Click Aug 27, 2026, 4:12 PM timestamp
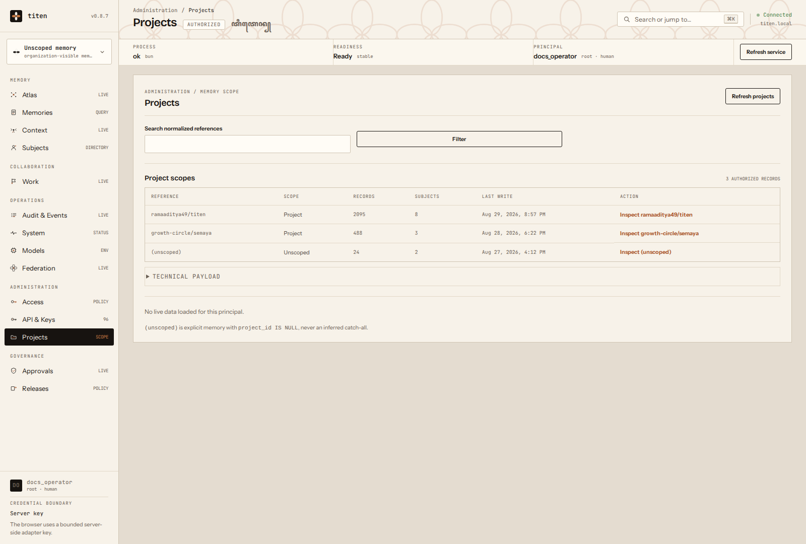Image resolution: width=806 pixels, height=544 pixels. 513,252
